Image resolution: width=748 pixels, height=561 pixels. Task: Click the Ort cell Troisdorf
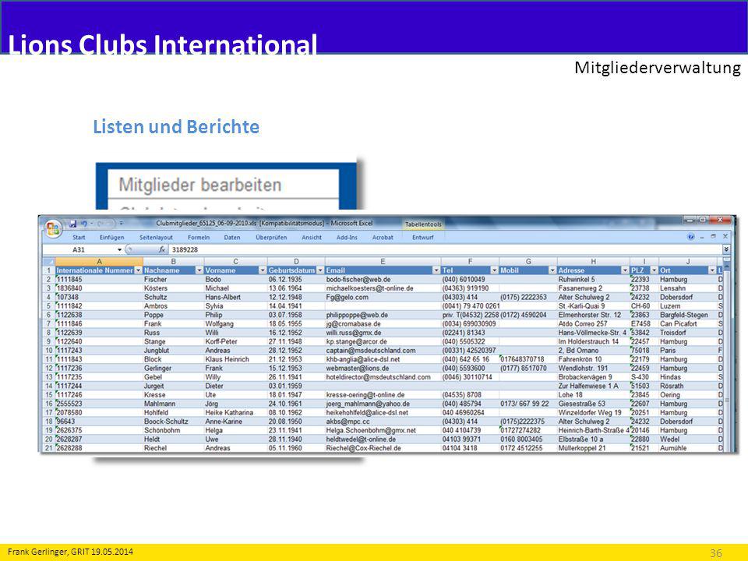[x=673, y=333]
